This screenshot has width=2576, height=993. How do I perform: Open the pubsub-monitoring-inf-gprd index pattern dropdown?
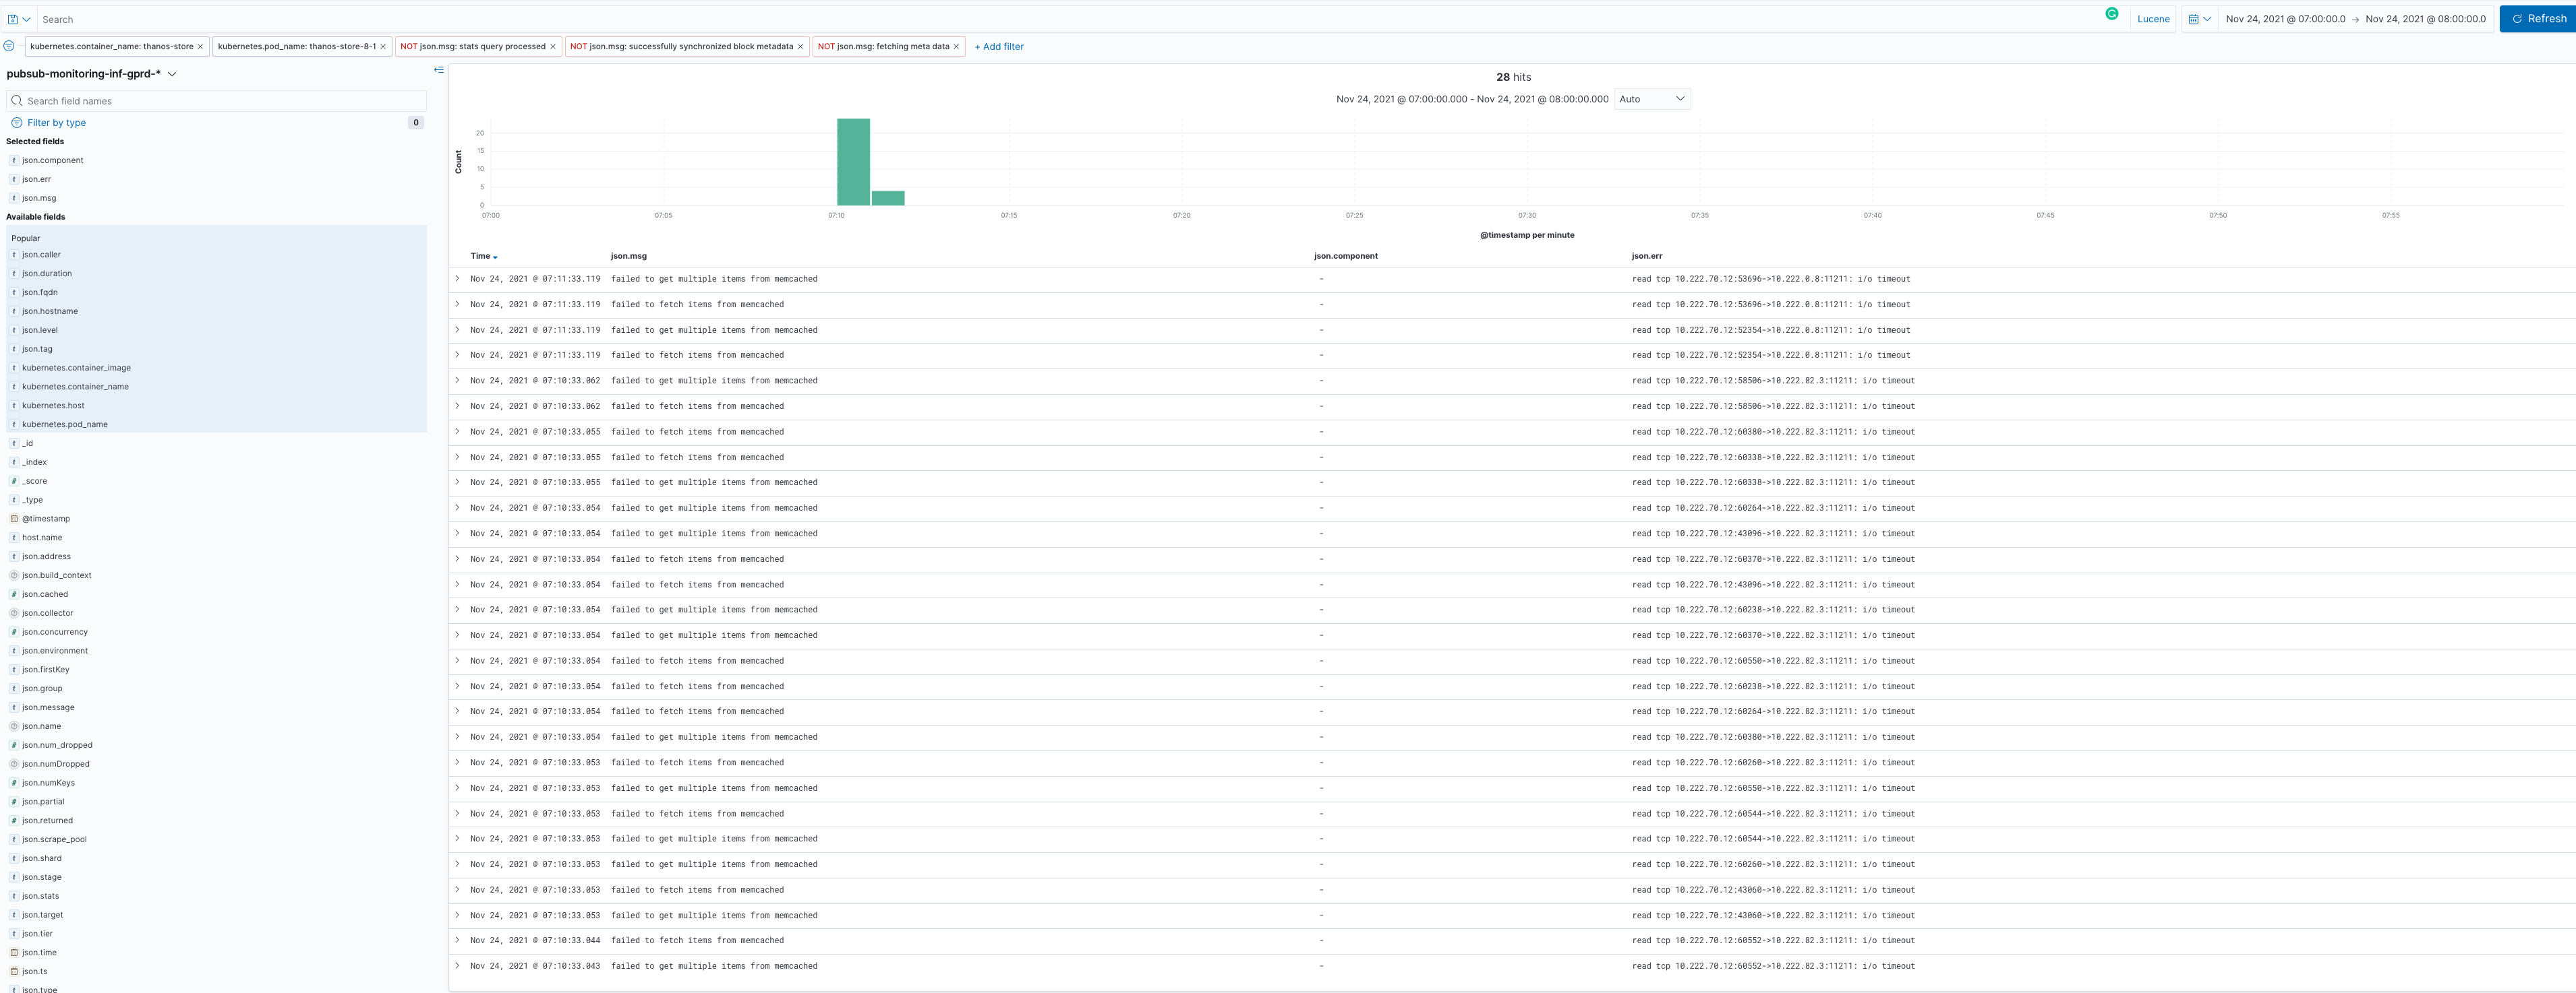pyautogui.click(x=91, y=74)
